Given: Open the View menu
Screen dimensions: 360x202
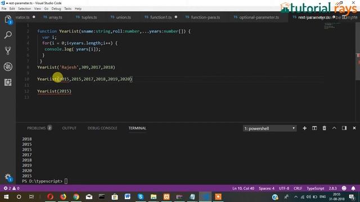Looking at the screenshot, I should tap(38, 9).
